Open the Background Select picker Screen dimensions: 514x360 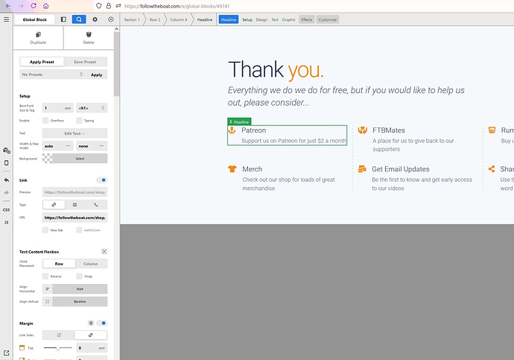80,158
